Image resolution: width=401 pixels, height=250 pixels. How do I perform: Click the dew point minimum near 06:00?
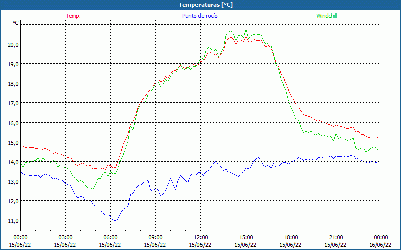pyautogui.click(x=115, y=220)
